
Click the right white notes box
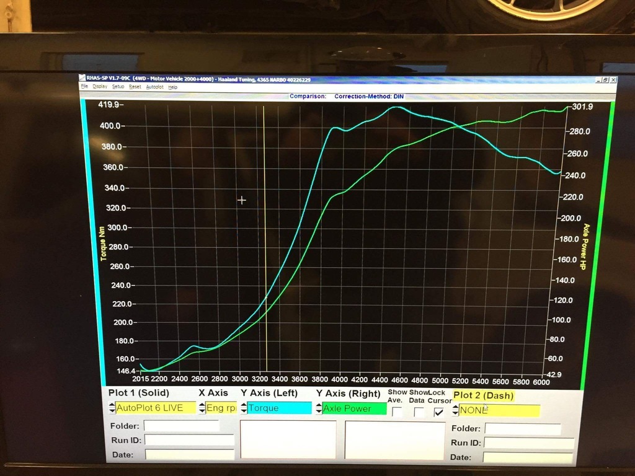point(395,441)
